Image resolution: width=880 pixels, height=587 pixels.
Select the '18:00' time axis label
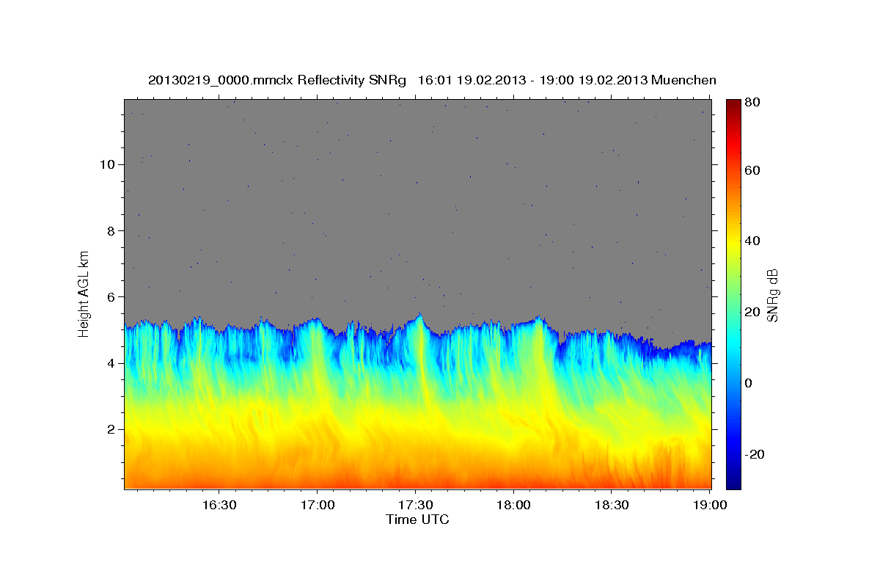coord(513,505)
